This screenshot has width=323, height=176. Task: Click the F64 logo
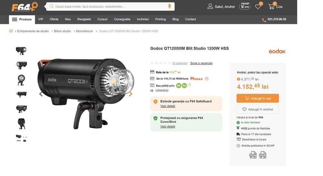(25, 7)
